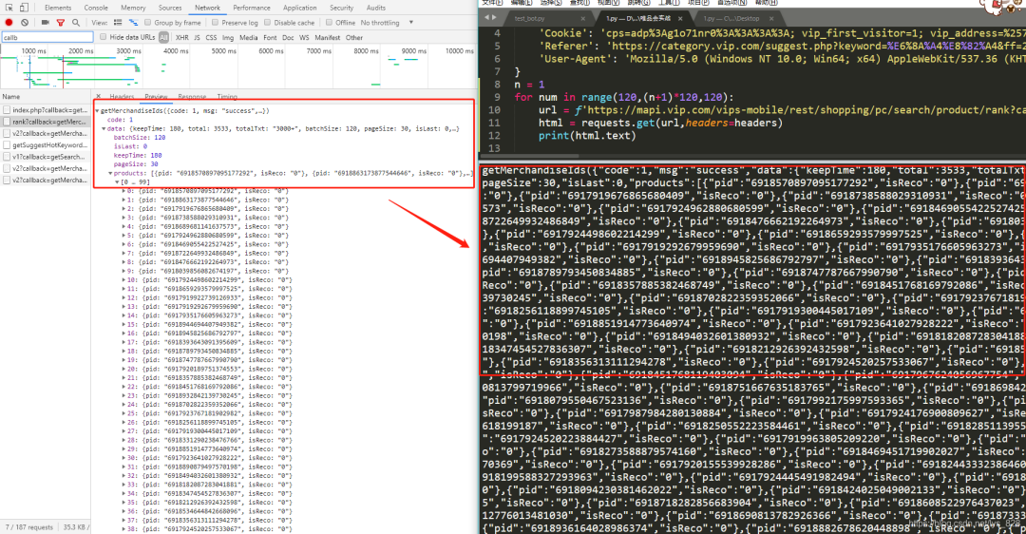Open the Application panel tab
This screenshot has width=1026, height=534.
coord(299,8)
